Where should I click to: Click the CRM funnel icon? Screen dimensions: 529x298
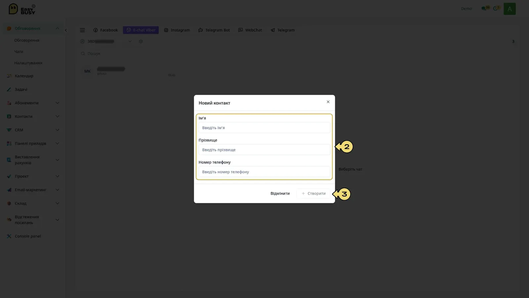[9, 130]
